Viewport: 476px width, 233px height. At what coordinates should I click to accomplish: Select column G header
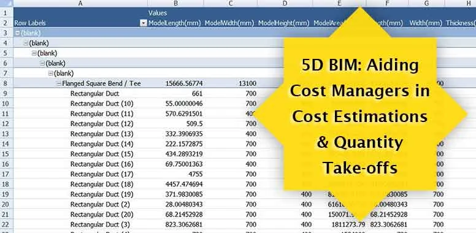(x=426, y=3)
